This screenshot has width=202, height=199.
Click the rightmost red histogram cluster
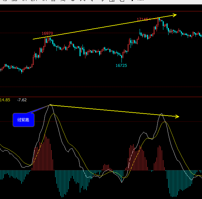[x=159, y=158]
